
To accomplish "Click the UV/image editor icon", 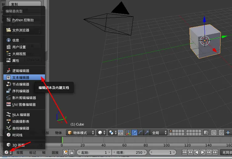I will (x=9, y=104).
